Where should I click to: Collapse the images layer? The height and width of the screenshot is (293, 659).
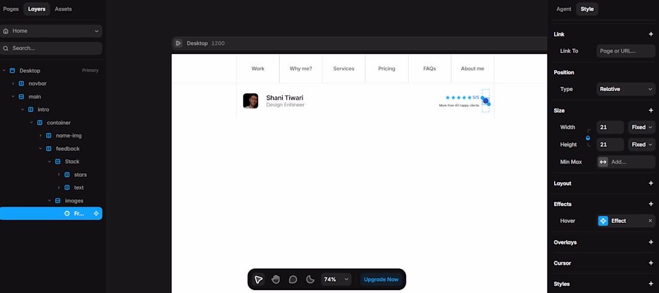[49, 201]
